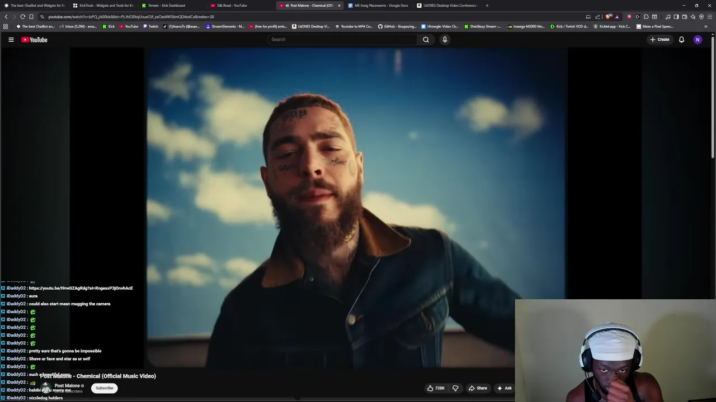Image resolution: width=716 pixels, height=402 pixels.
Task: Open Inseego M2000 bookmark
Action: (525, 26)
